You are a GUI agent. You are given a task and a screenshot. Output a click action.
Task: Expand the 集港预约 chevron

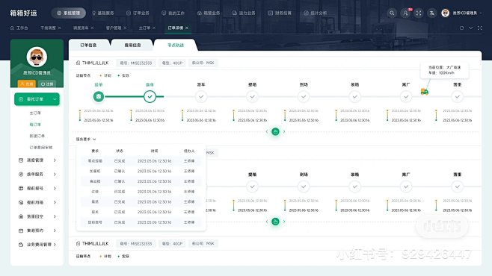pos(55,230)
